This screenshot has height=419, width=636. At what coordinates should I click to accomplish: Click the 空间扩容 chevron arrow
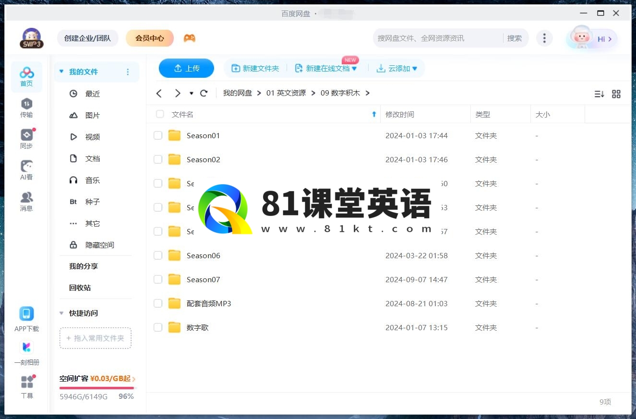pos(134,379)
